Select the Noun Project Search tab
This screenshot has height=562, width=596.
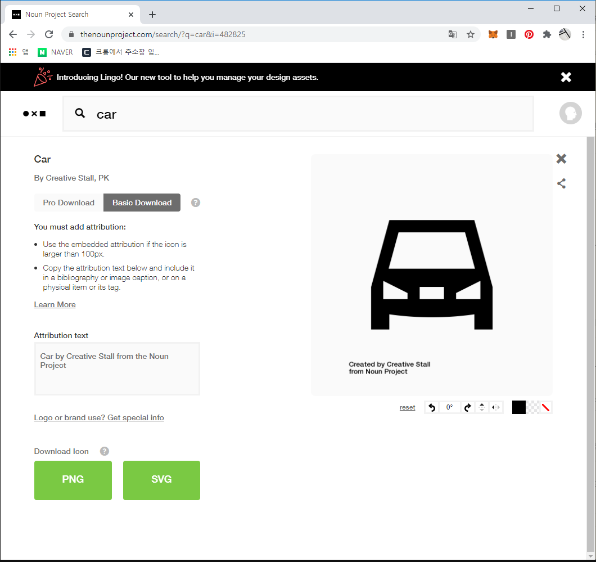tap(72, 15)
